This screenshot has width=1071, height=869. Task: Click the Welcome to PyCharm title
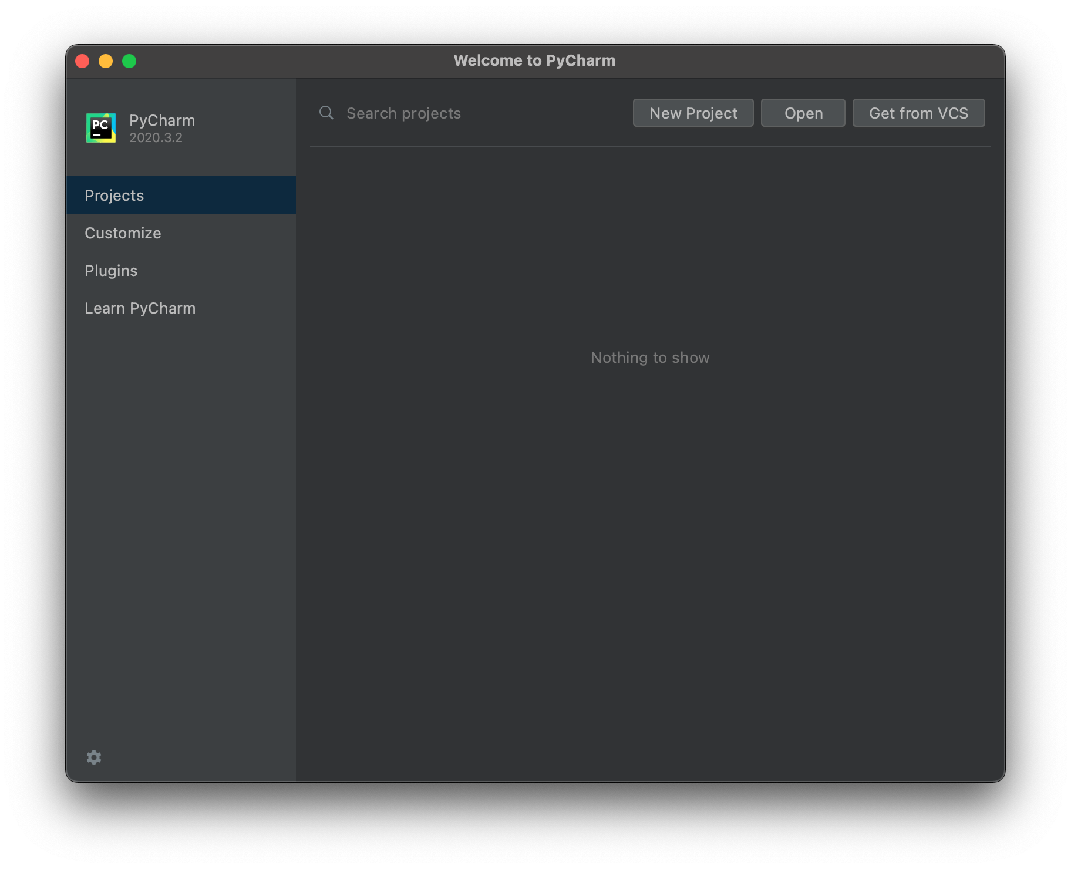click(x=534, y=60)
